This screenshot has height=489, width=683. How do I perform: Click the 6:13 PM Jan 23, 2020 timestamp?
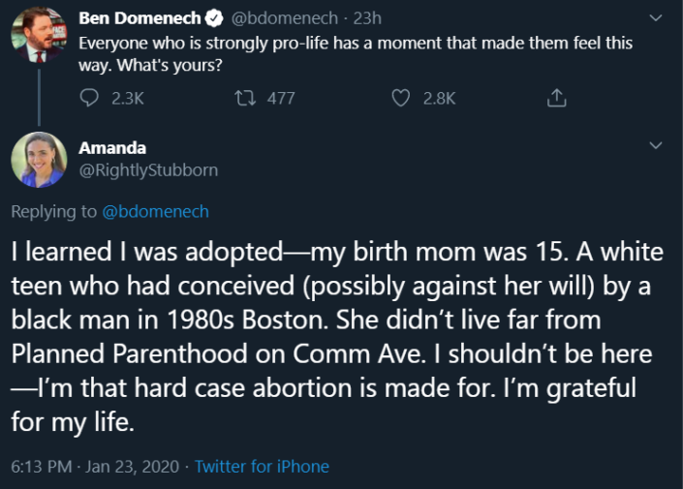95,467
